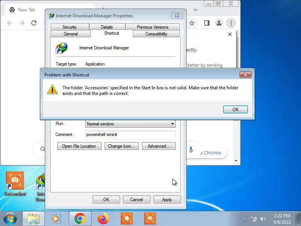The image size is (301, 226).
Task: Select the Screenshot desktop shortcut
Action: [15, 184]
